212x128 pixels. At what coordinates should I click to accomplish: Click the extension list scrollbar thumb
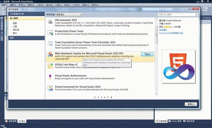[156, 35]
